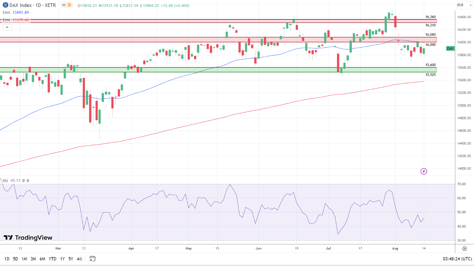Click the Apr label on time axis
474x266 pixels.
[131, 248]
